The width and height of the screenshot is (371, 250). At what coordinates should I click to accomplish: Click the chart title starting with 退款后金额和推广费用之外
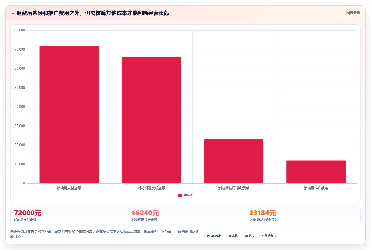(93, 13)
